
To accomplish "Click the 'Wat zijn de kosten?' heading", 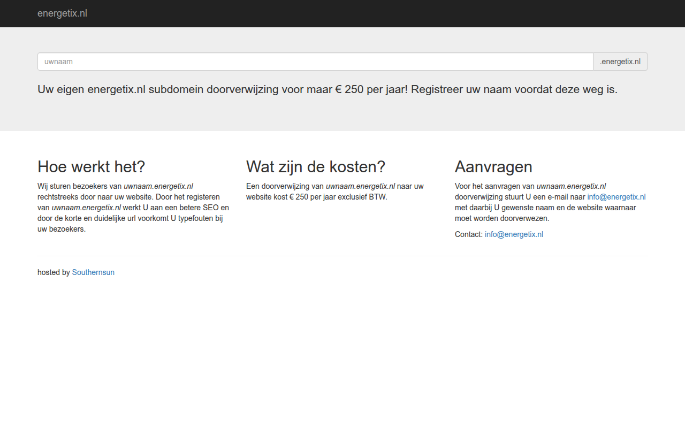I will coord(316,167).
